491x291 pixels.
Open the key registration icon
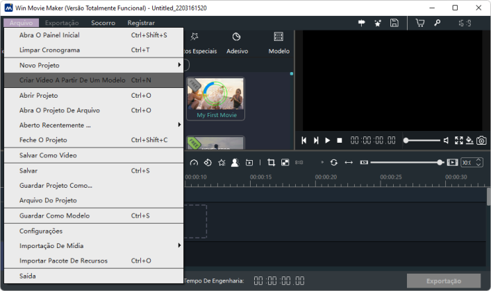pyautogui.click(x=437, y=23)
